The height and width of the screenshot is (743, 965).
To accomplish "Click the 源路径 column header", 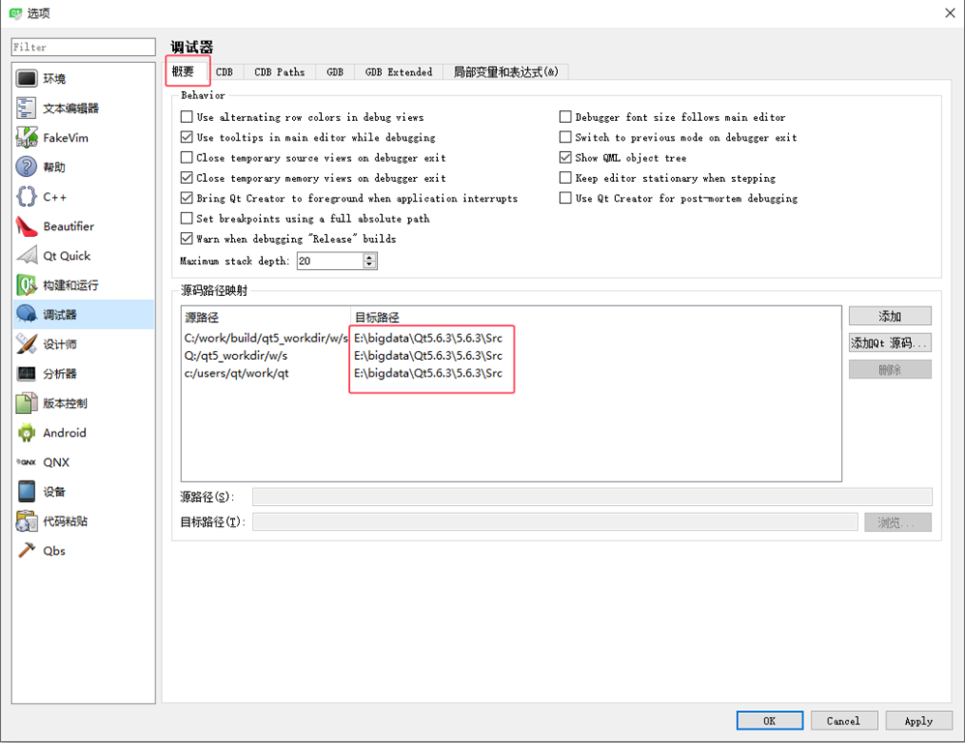I will (266, 317).
